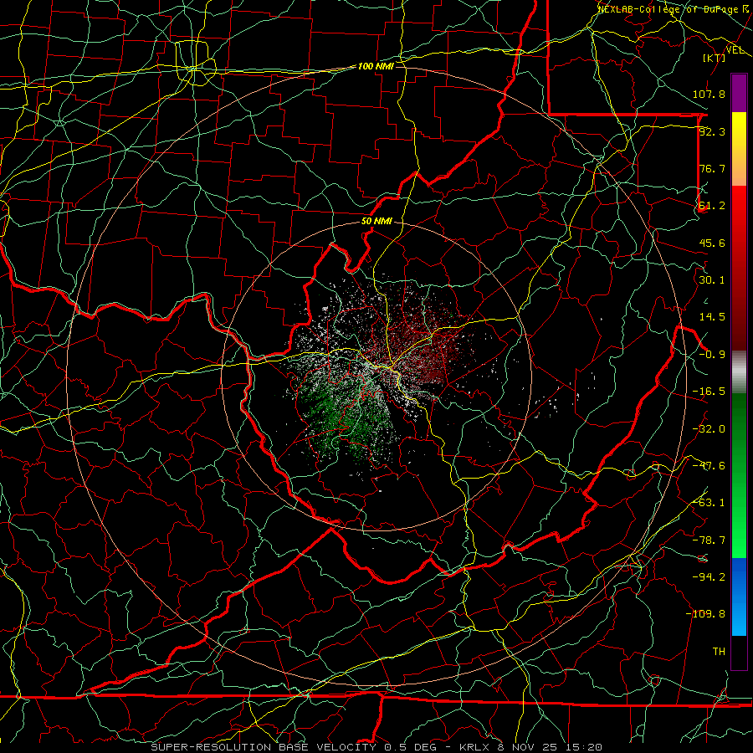753x753 pixels.
Task: Click the -63.1 scale value
Action: pos(709,503)
